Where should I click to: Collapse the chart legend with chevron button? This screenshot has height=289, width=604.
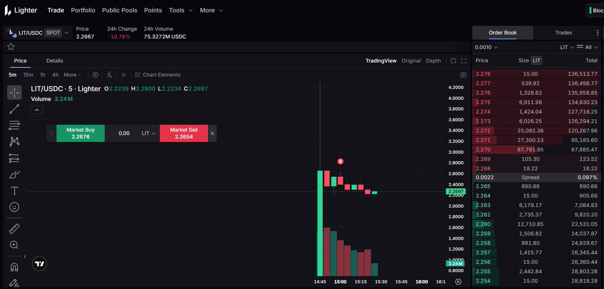point(37,110)
